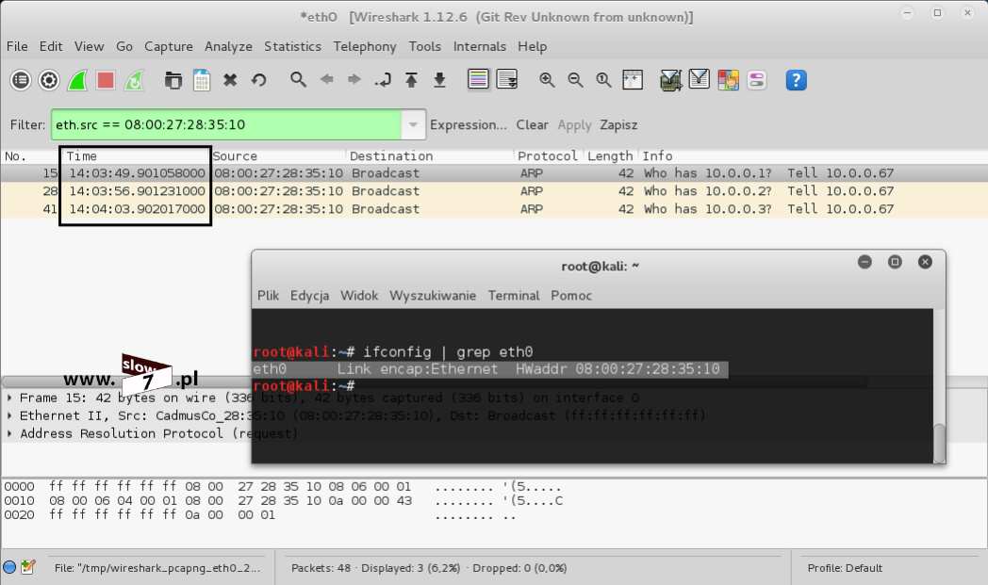This screenshot has width=988, height=585.
Task: Clear the display filter
Action: coord(533,124)
